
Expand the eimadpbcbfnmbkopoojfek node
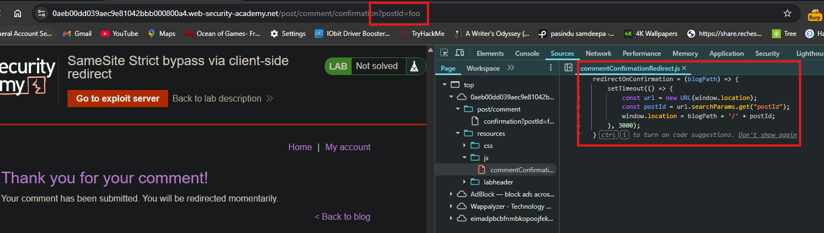[451, 219]
